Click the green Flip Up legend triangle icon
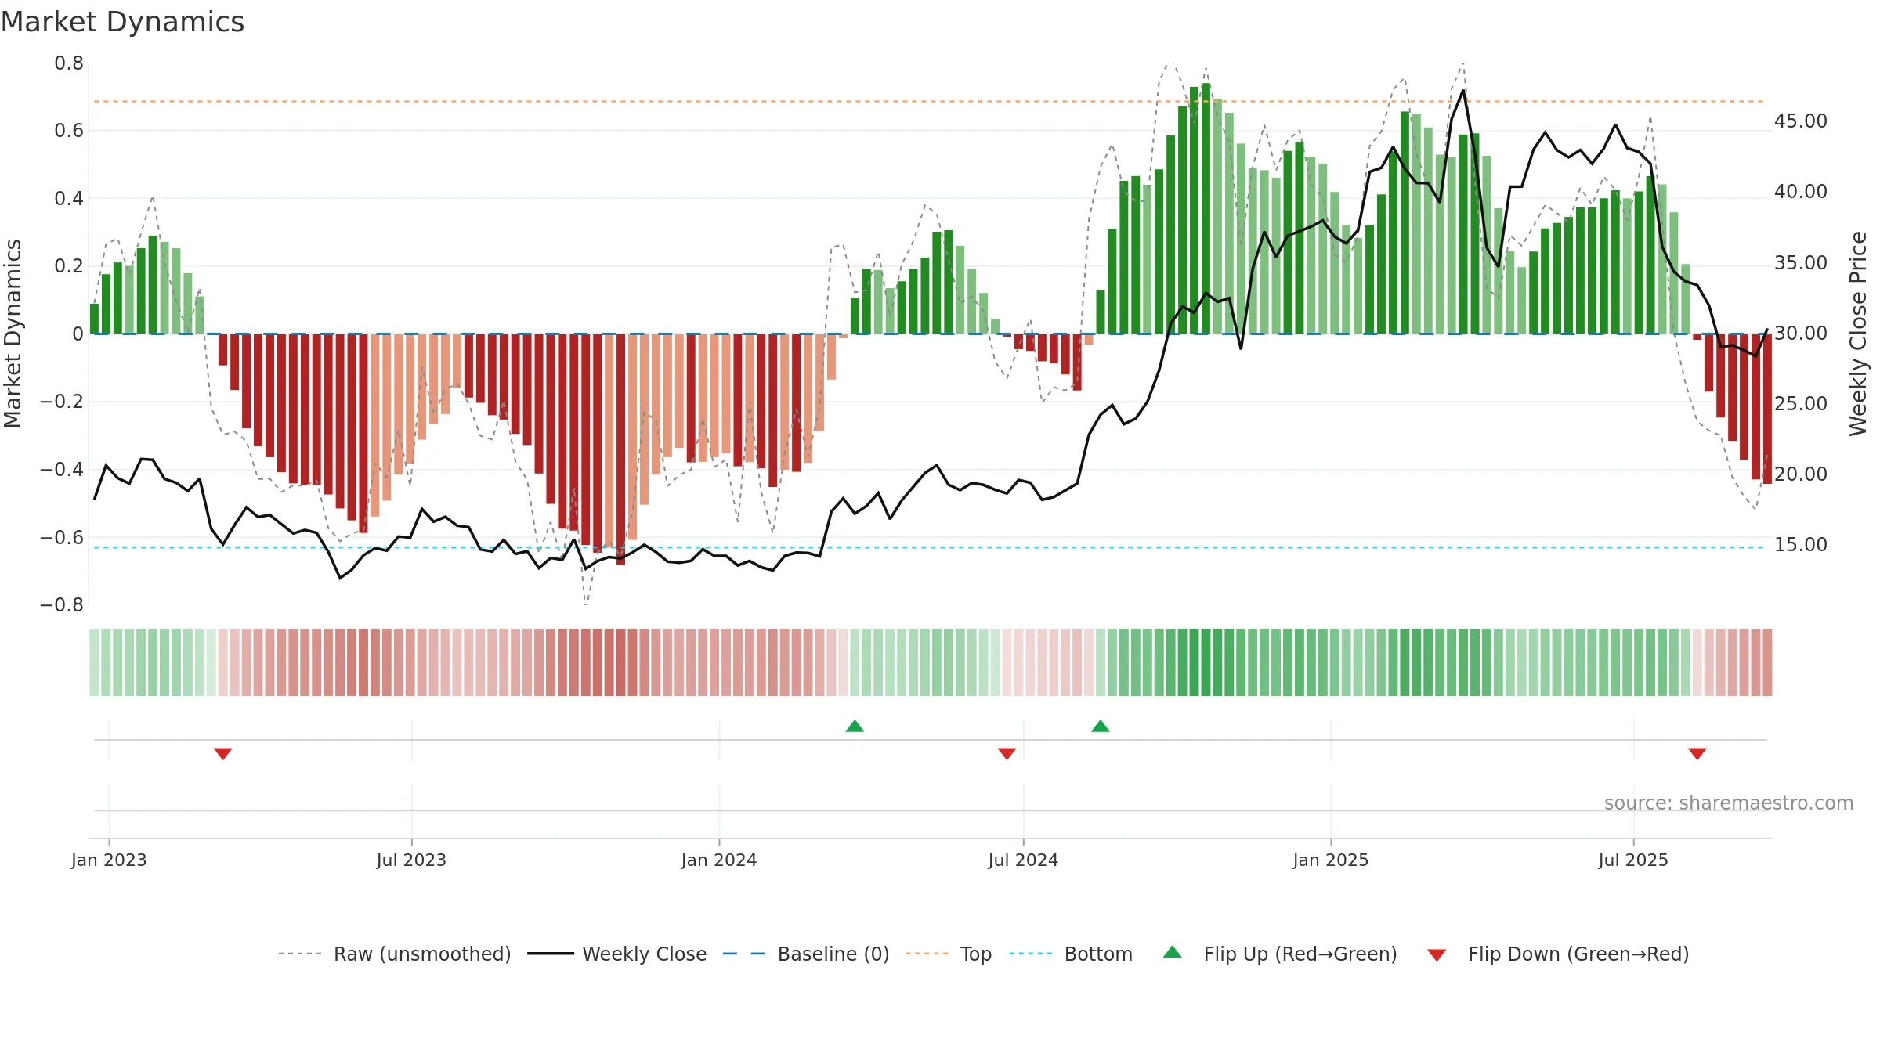1880x1057 pixels. point(1173,952)
